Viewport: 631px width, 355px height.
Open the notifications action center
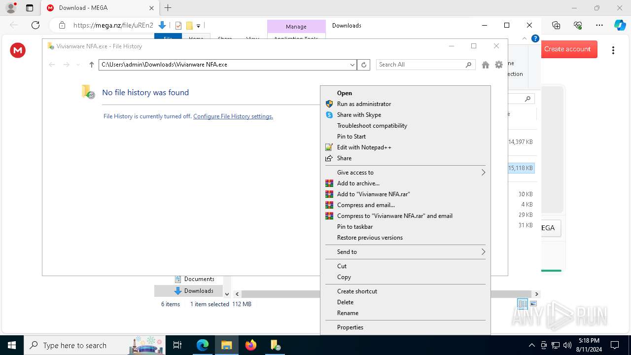click(615, 345)
